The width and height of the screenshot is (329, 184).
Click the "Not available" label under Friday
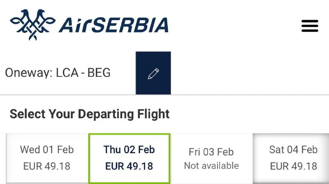pyautogui.click(x=211, y=166)
